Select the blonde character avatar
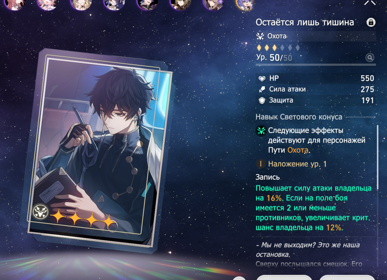This screenshot has width=387, height=280. pyautogui.click(x=80, y=4)
